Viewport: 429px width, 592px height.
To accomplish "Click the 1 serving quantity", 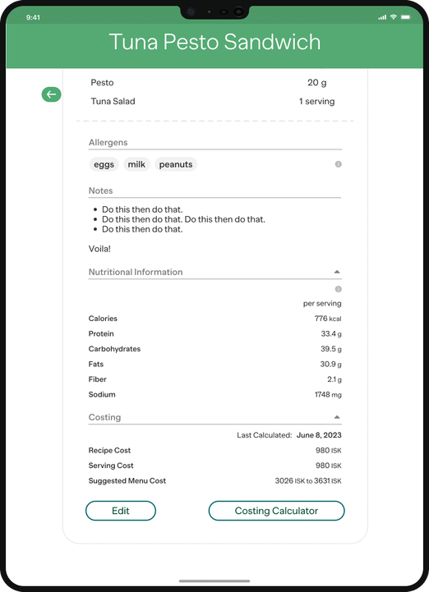I will 316,101.
